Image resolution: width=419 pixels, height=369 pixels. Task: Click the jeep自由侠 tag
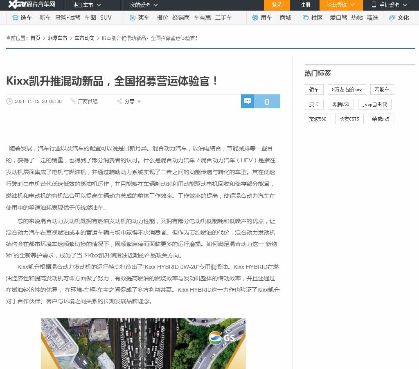(375, 104)
